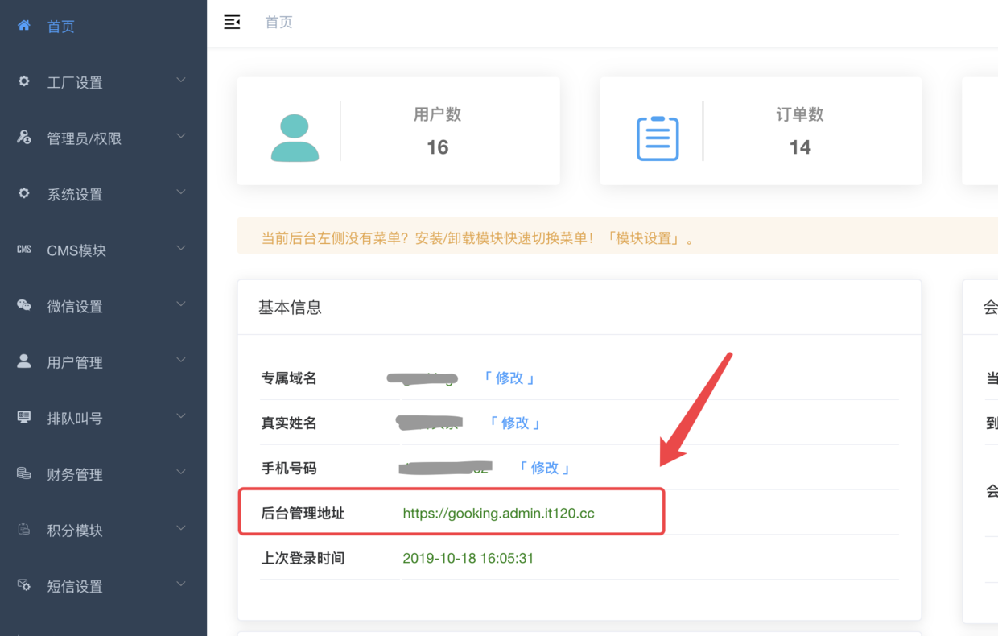This screenshot has height=636, width=998.
Task: Click the 积分模块 icon
Action: tap(24, 529)
